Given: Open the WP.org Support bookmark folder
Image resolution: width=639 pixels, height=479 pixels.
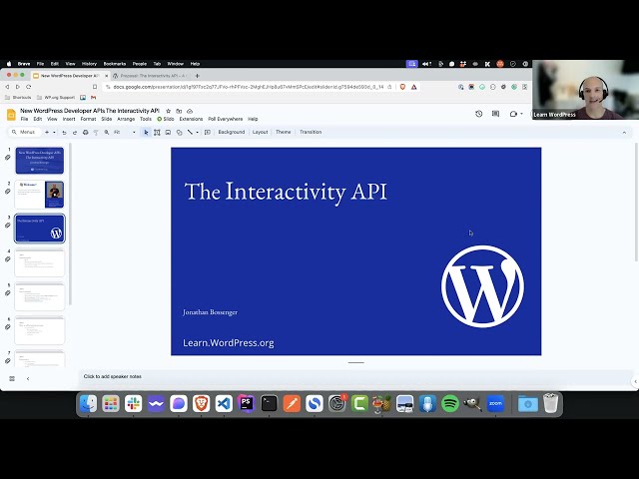Looking at the screenshot, I should [x=56, y=98].
